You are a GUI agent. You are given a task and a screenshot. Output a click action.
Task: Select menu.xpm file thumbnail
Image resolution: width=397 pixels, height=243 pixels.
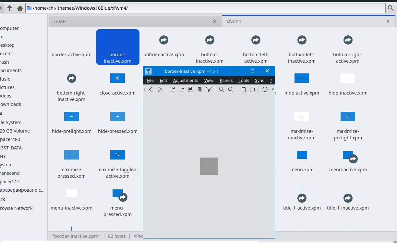pos(302,155)
